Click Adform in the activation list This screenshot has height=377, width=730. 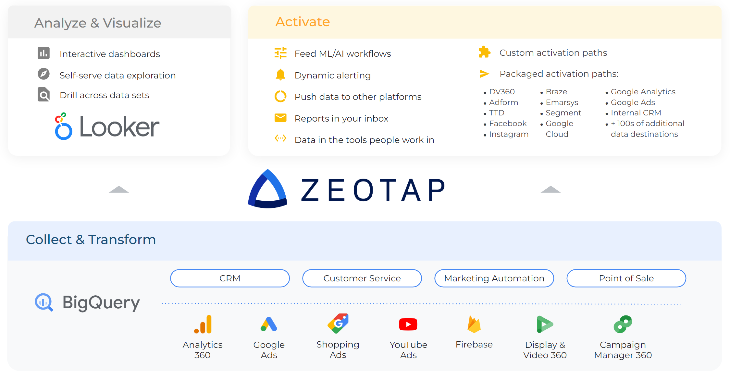503,102
